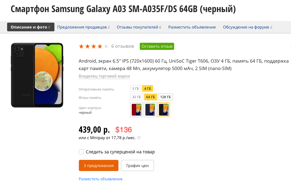Click the Minipay info icon

coord(139,138)
